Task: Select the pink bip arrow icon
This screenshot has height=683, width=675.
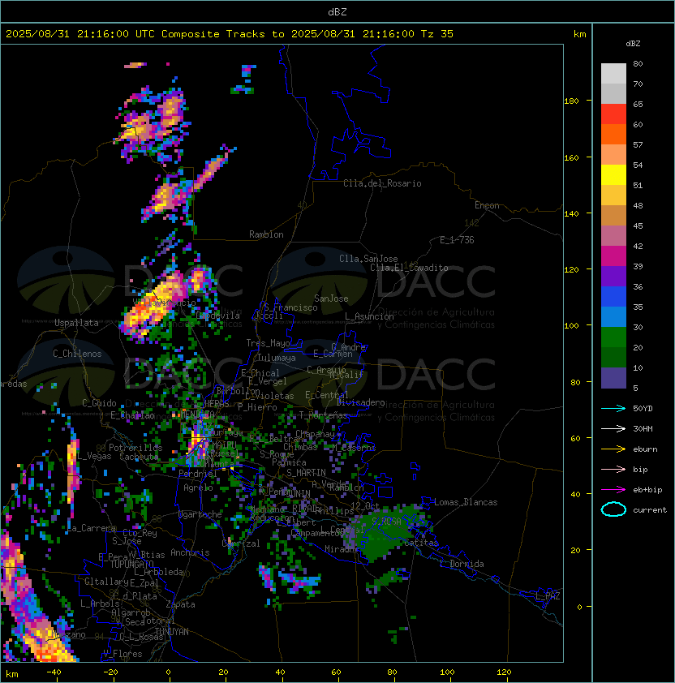Action: (x=613, y=470)
